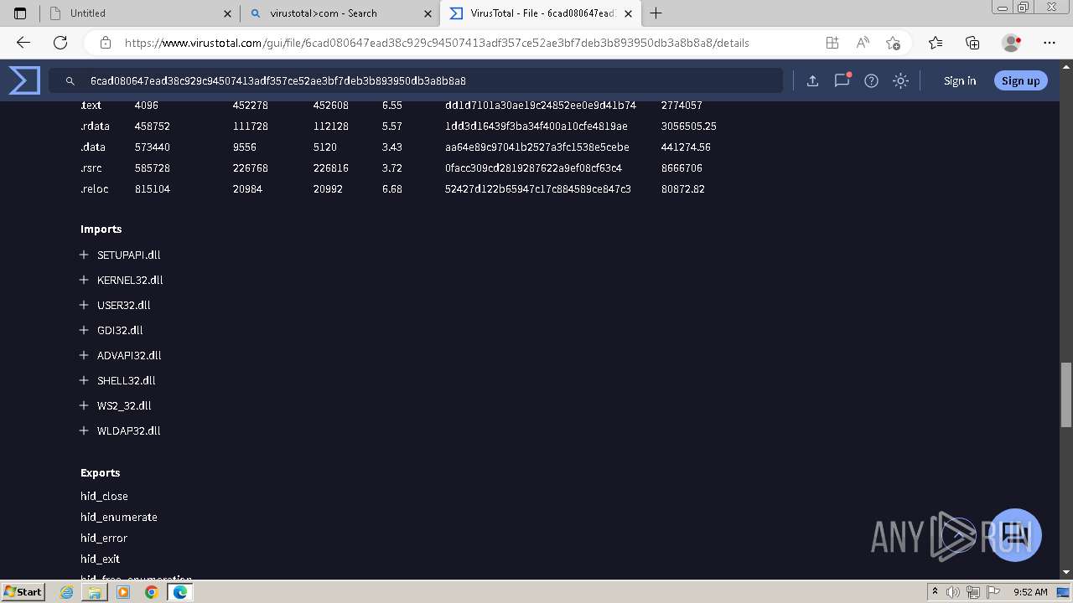Click the Imports section heading
Viewport: 1073px width, 603px height.
tap(101, 229)
